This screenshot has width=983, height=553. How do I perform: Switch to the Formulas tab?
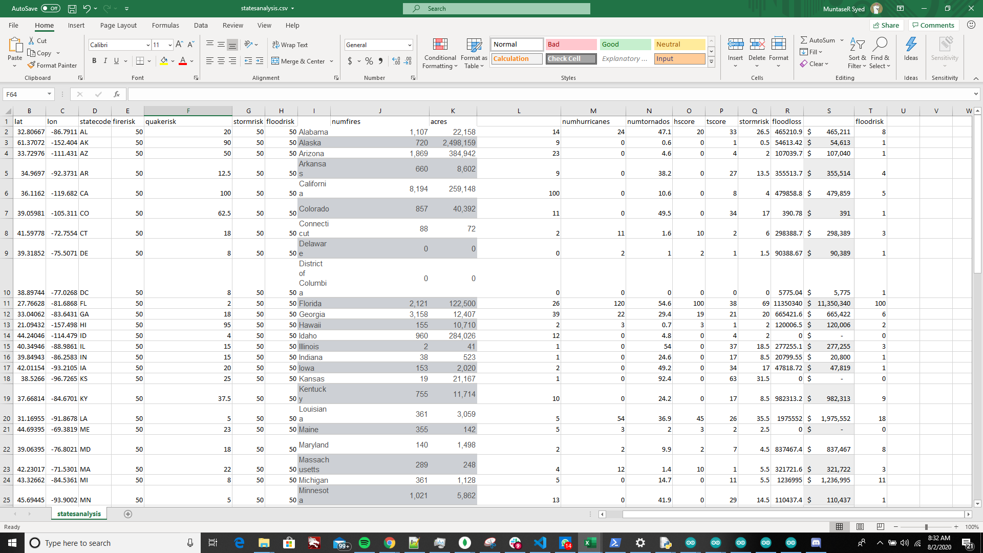tap(165, 25)
